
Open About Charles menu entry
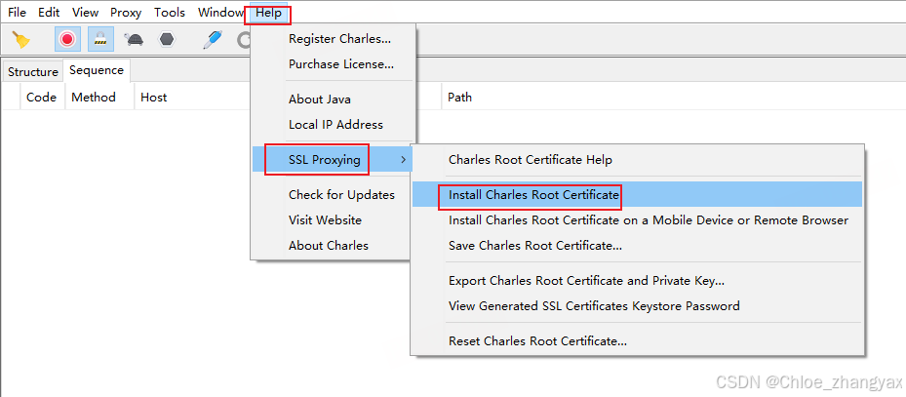pyautogui.click(x=333, y=246)
